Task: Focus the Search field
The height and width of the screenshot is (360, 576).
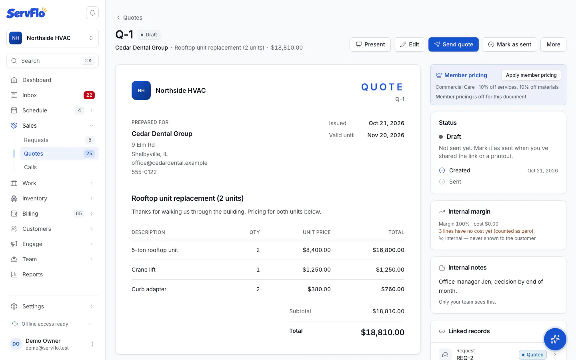Action: coord(52,61)
